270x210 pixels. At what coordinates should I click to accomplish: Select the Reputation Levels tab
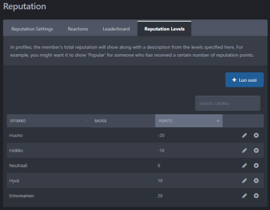[164, 29]
